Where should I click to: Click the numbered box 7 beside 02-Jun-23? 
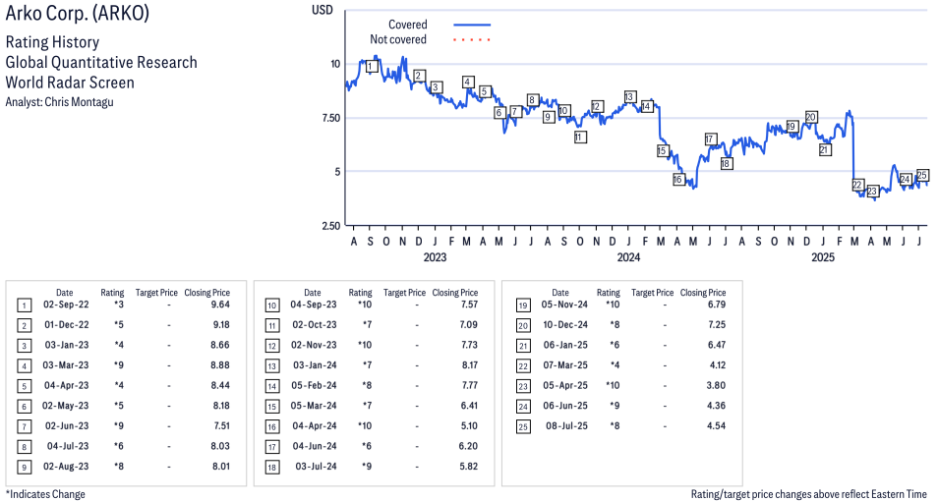(25, 427)
